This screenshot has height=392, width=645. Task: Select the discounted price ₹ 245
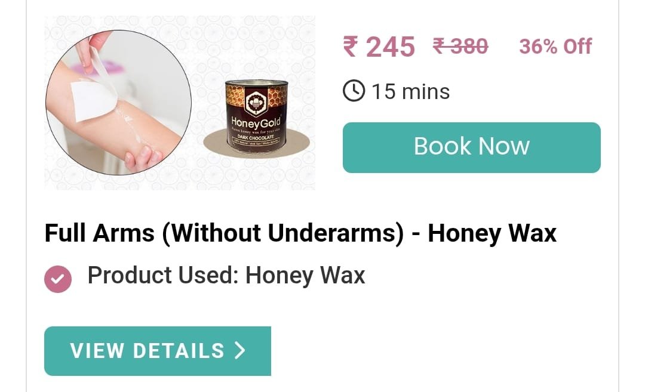point(379,47)
